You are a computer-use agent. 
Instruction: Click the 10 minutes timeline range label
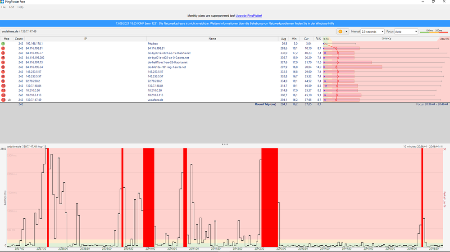coord(421,147)
